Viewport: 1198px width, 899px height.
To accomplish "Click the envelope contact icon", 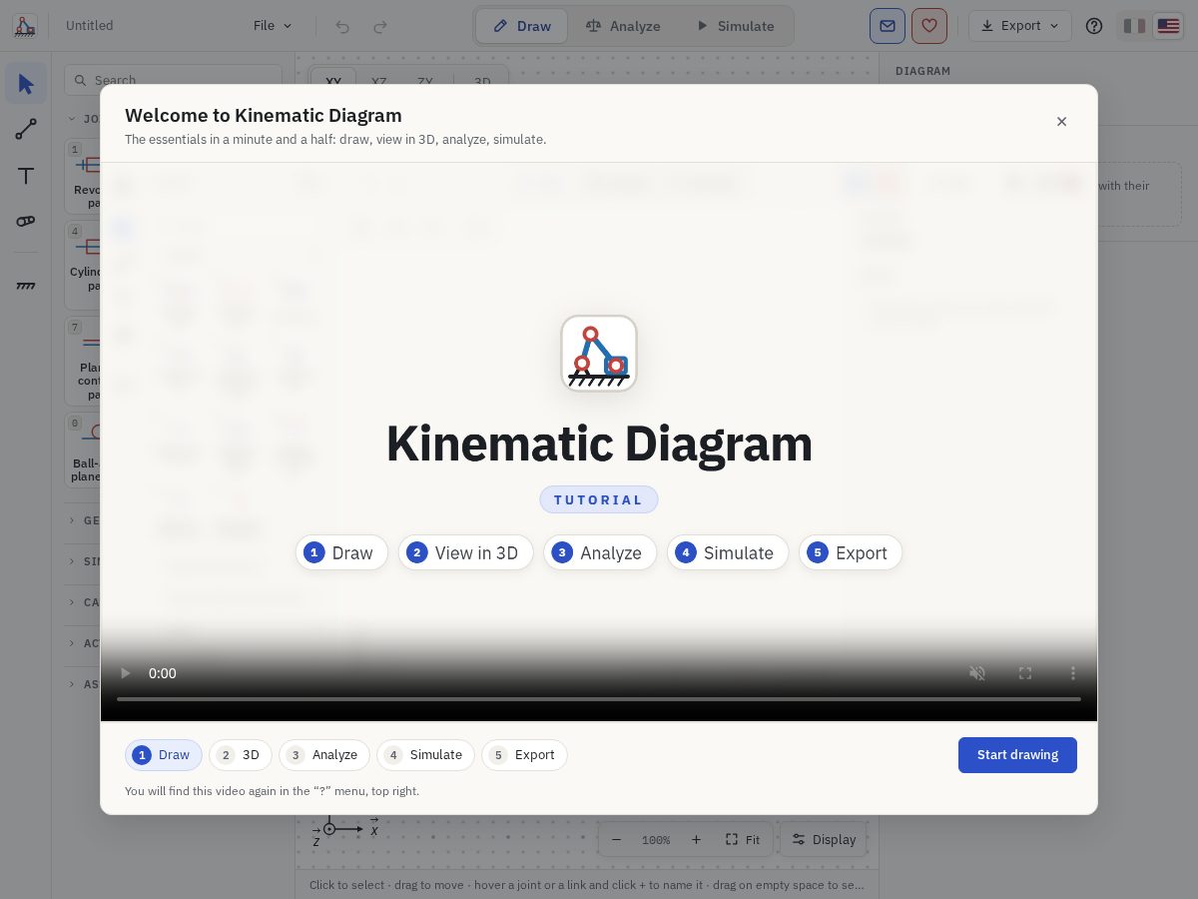I will pyautogui.click(x=888, y=26).
